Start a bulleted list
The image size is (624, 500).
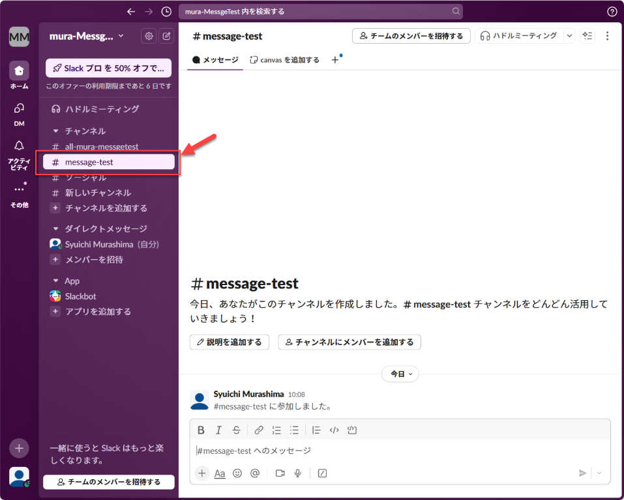tap(295, 430)
